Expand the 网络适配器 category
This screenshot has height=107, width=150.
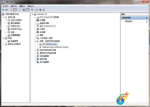[x=35, y=56]
